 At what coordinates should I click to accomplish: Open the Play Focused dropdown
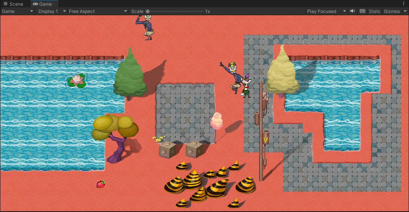(x=326, y=11)
